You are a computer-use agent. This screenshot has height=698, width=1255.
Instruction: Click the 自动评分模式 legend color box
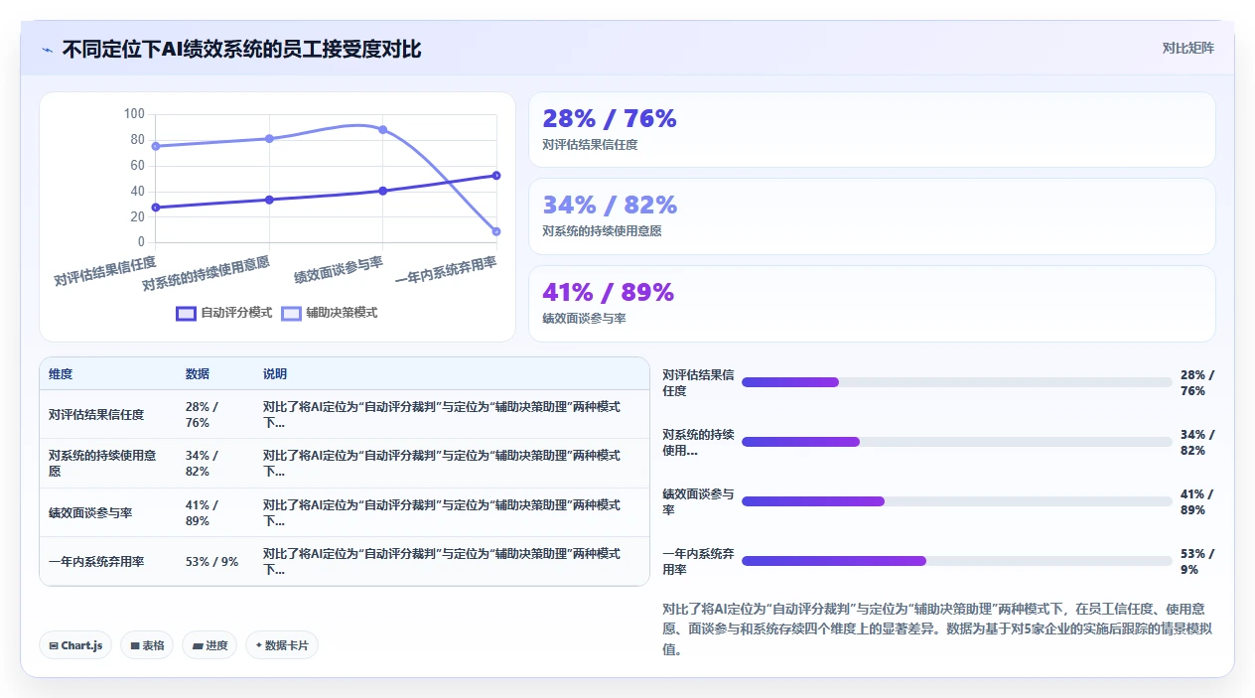point(186,313)
